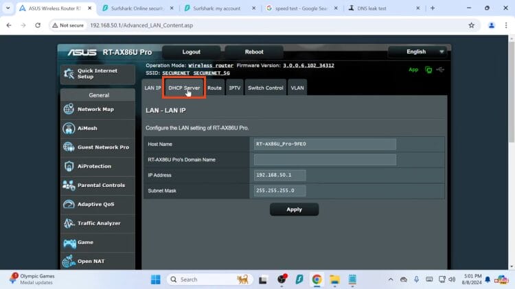The width and height of the screenshot is (515, 289).
Task: Open Chrome three-dot menu
Action: click(506, 25)
